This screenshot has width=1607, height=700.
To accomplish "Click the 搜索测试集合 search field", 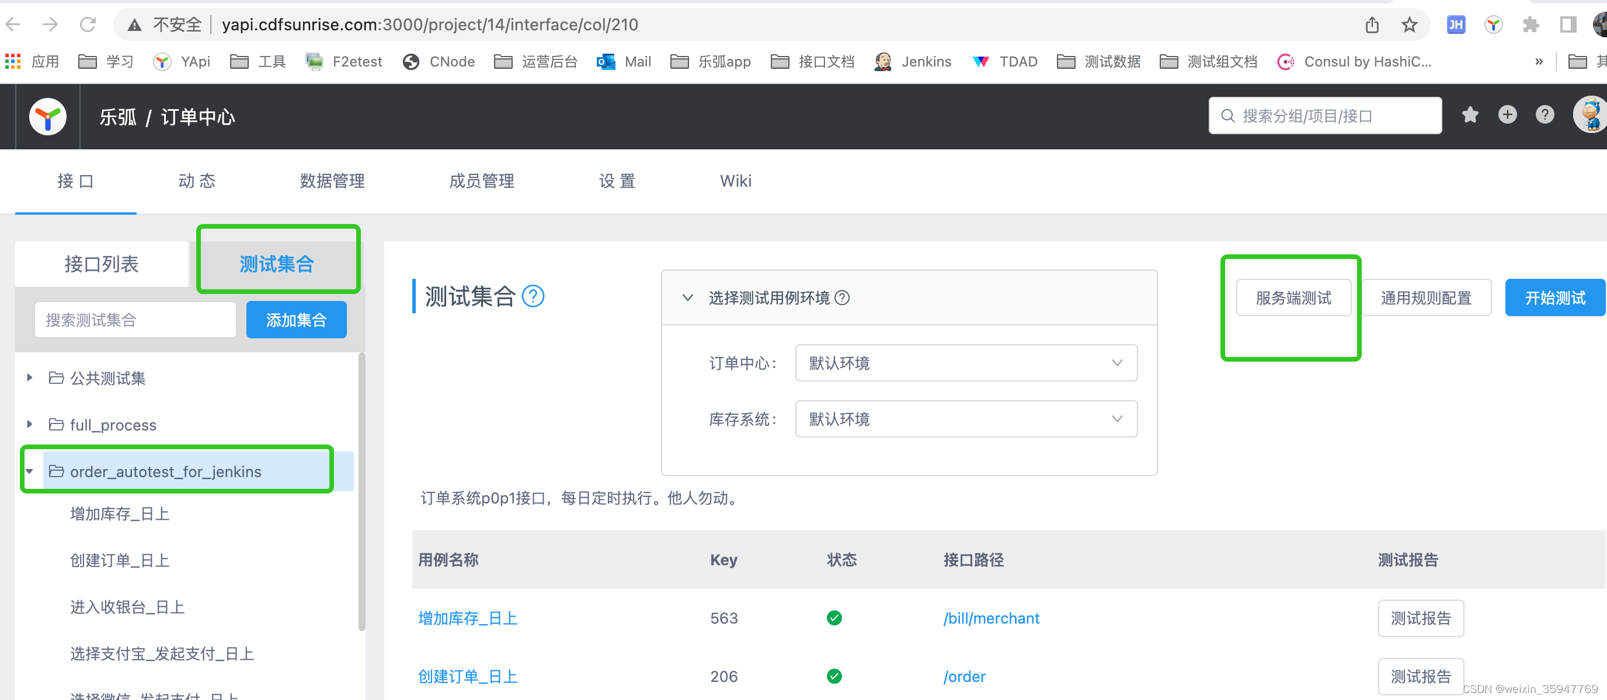I will coord(135,320).
